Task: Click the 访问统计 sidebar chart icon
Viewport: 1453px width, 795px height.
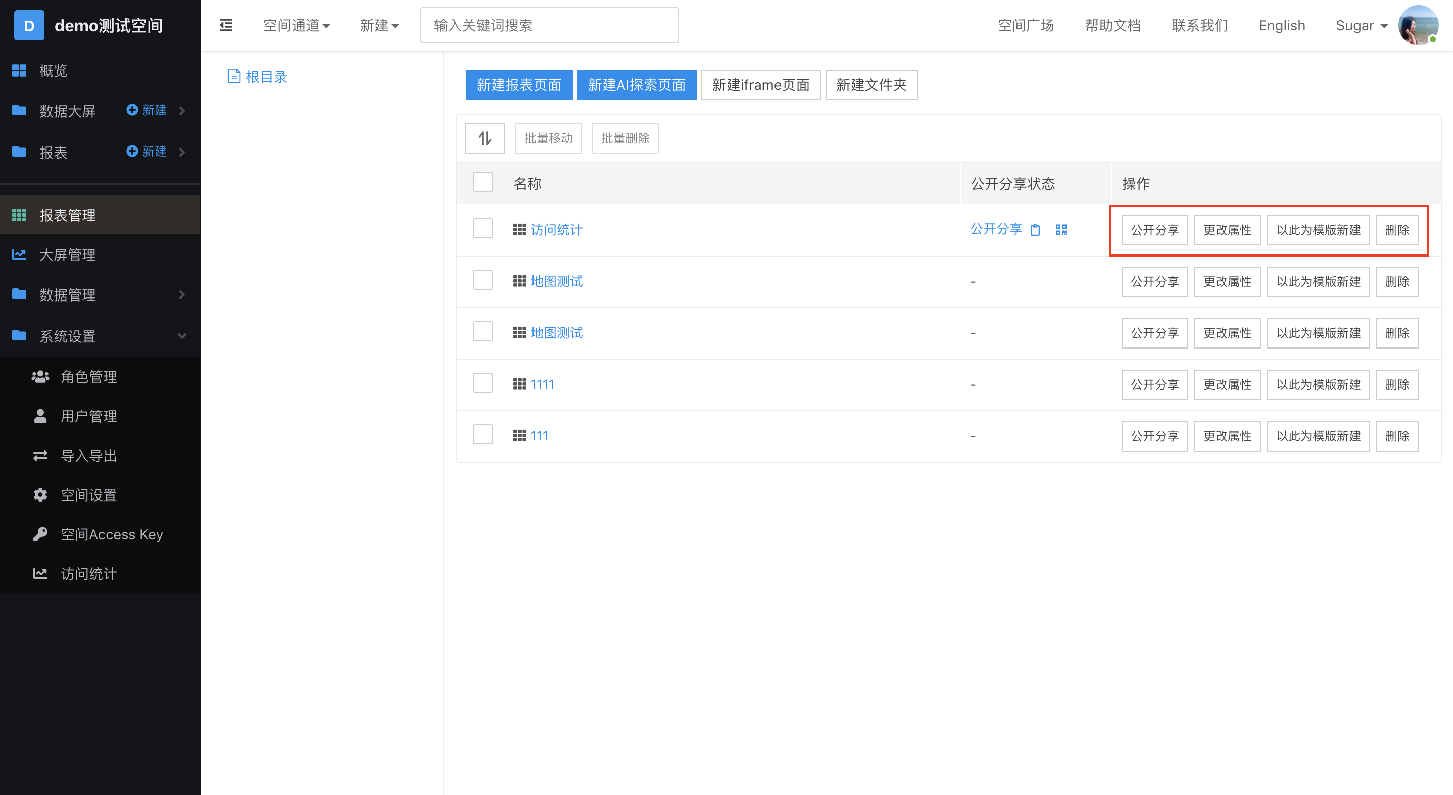Action: point(40,573)
